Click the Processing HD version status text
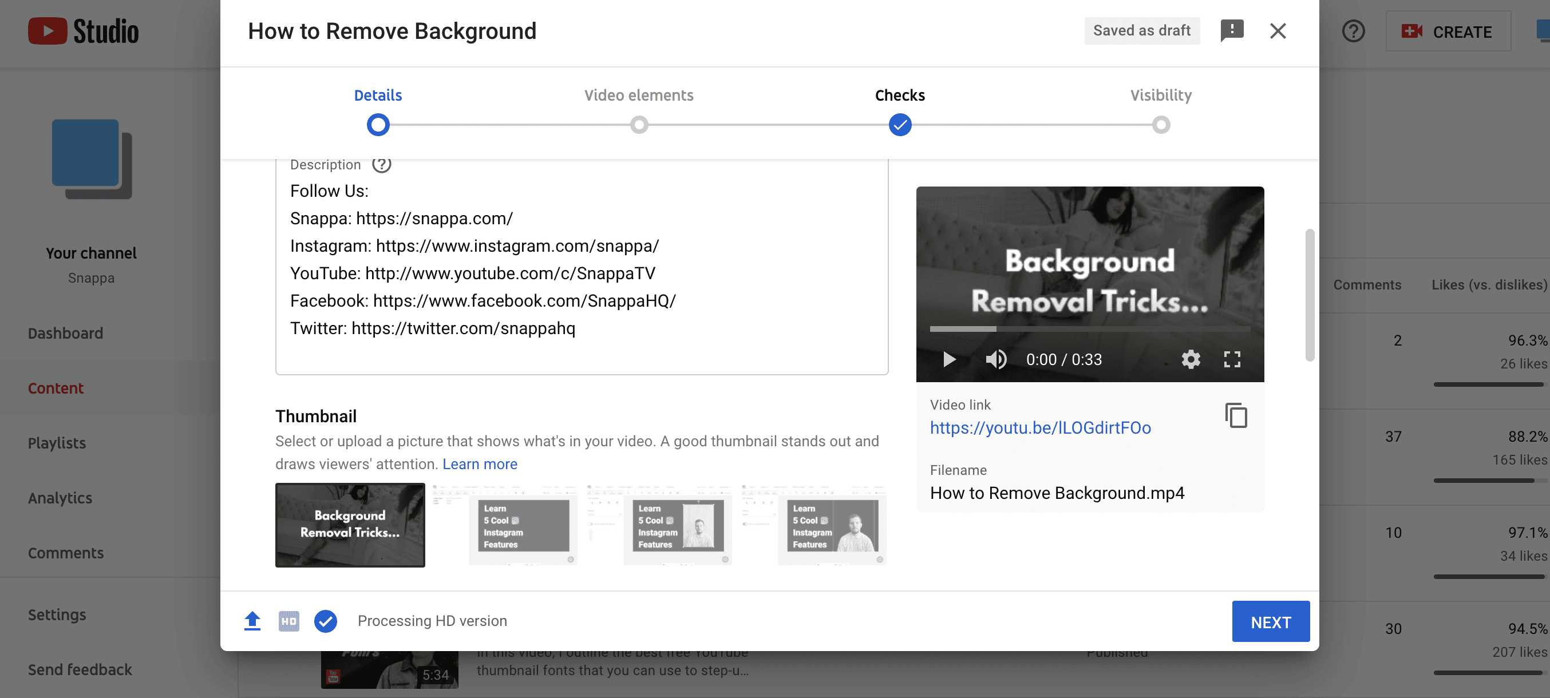1550x698 pixels. [432, 620]
